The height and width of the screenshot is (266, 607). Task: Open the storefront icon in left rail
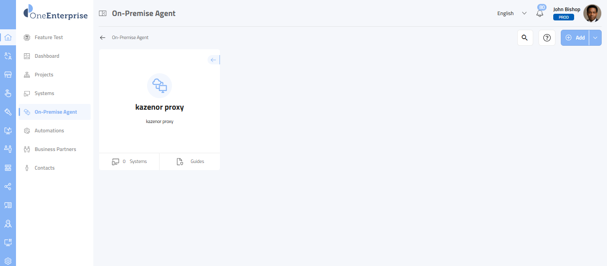8,75
